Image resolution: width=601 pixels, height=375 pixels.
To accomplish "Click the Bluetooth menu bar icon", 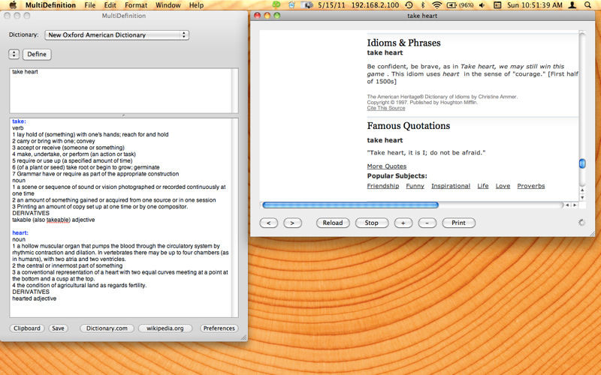I will point(423,5).
